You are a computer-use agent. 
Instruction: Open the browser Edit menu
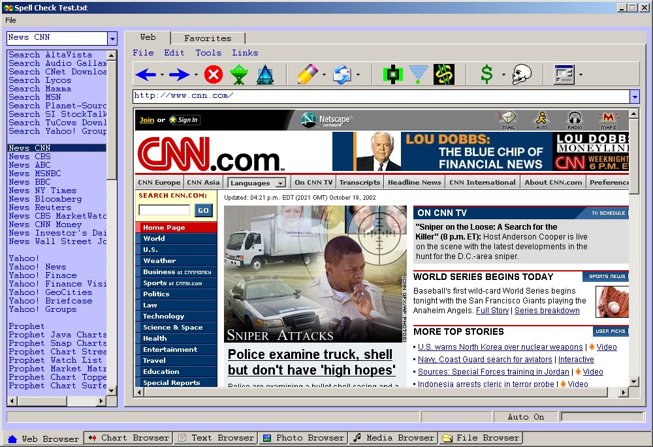coord(174,53)
